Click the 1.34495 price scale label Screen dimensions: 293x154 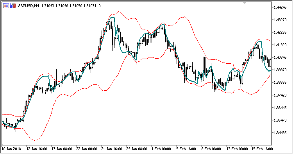280,133
